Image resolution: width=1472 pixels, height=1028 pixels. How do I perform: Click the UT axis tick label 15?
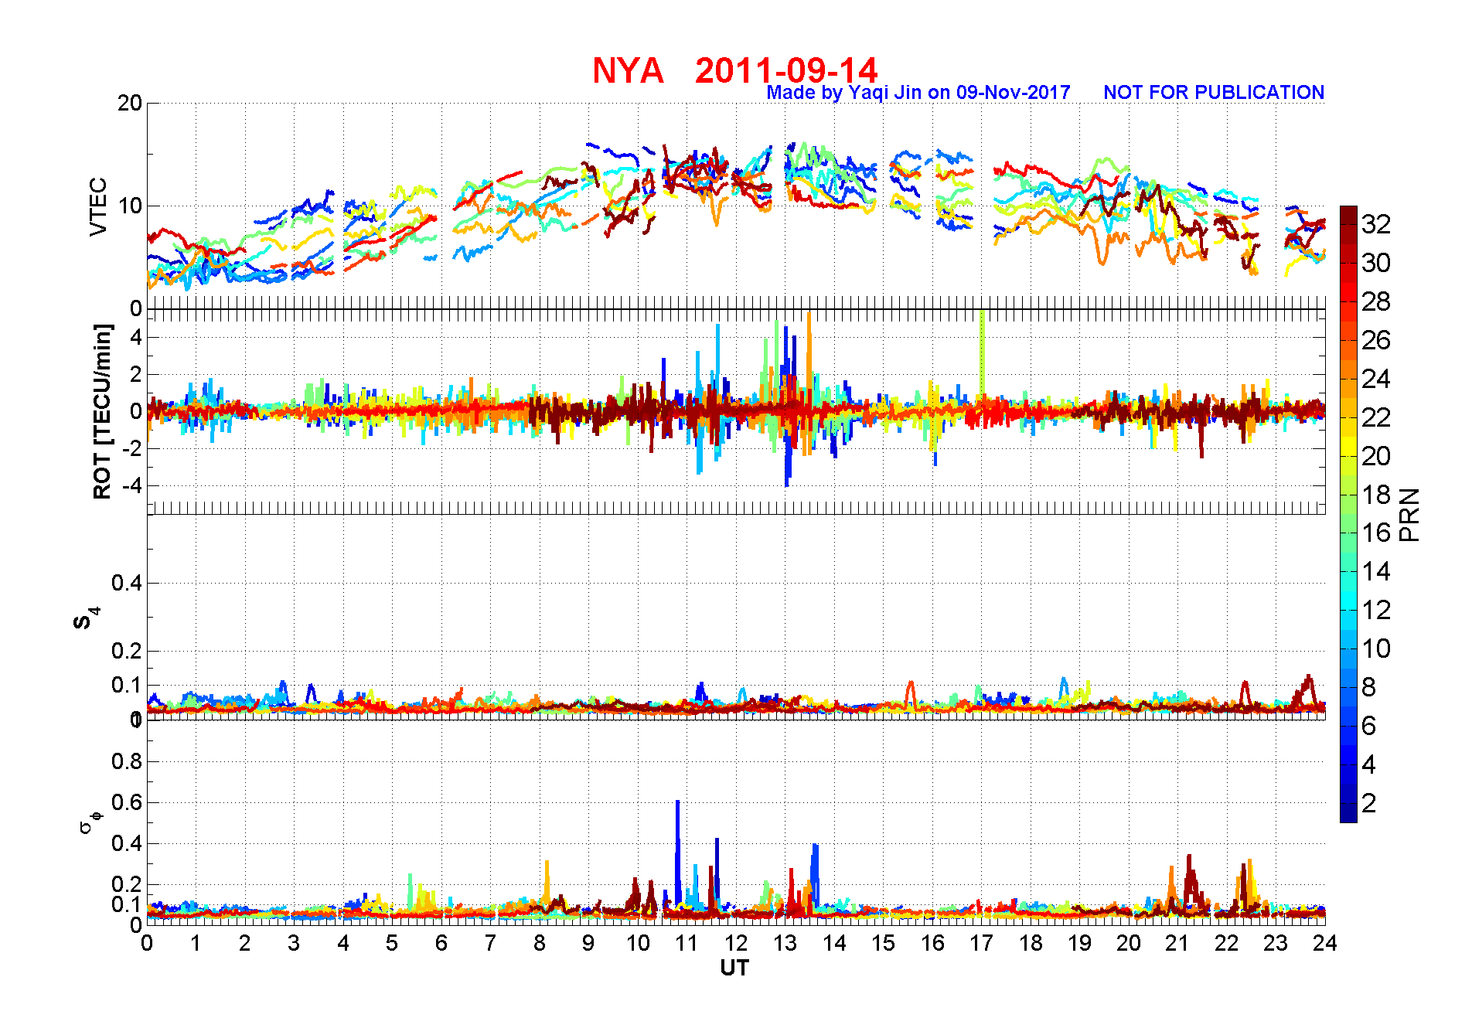[x=883, y=943]
